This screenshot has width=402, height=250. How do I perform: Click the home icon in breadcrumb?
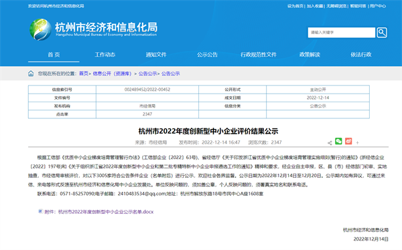[x=31, y=74]
